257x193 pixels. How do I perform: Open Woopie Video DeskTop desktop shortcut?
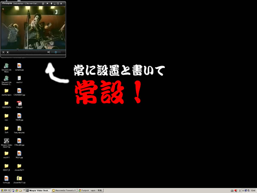6,141
